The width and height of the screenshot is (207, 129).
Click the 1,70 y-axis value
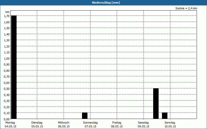click(7, 16)
